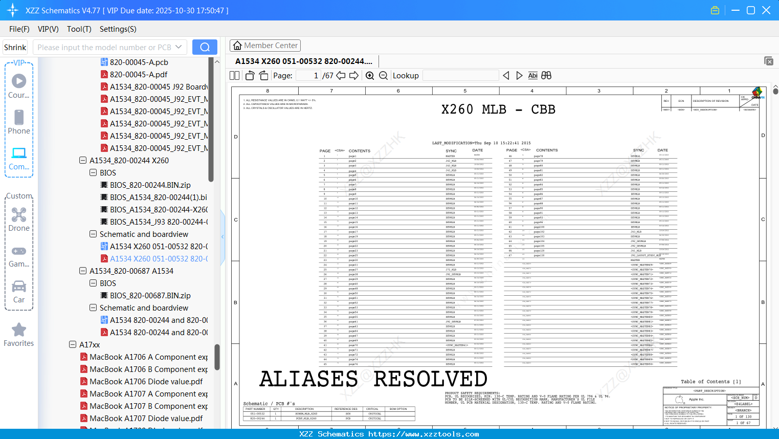The image size is (779, 439).
Task: Click the XZZ app logo
Action: 13,10
